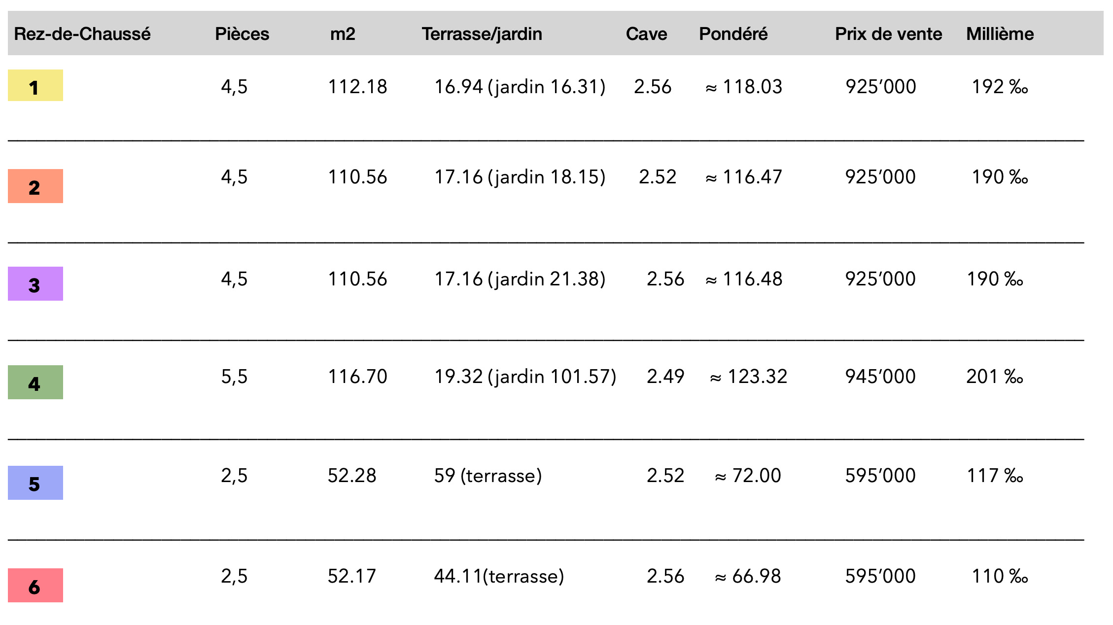The image size is (1113, 625).
Task: Click the blue swatch labeled 5
Action: 35,483
